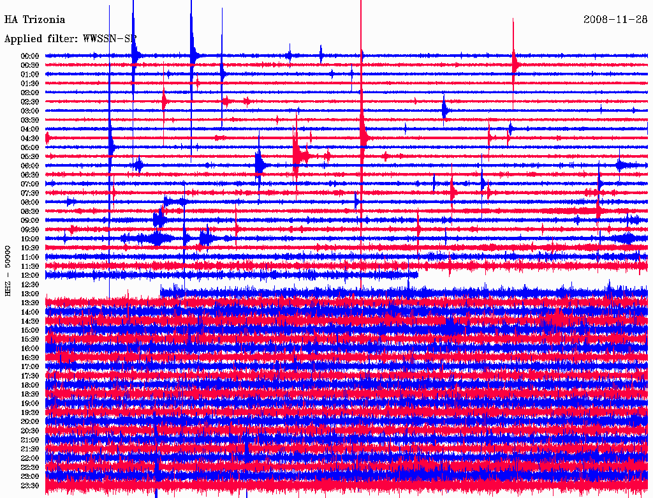Select the 21:30 time row label

[x=30, y=449]
